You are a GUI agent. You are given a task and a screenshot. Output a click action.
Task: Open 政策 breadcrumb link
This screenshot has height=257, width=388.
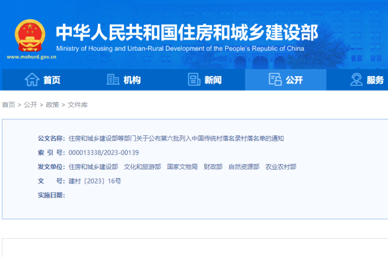coord(52,105)
